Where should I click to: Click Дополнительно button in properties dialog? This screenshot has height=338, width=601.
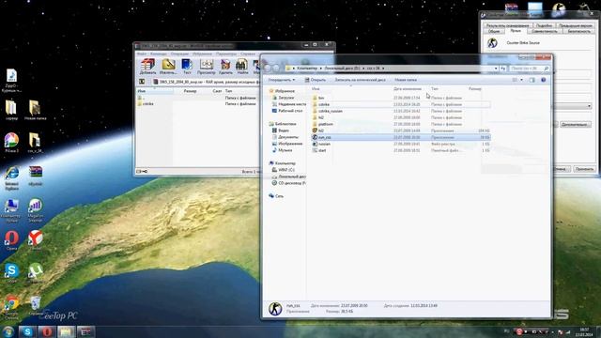[575, 124]
